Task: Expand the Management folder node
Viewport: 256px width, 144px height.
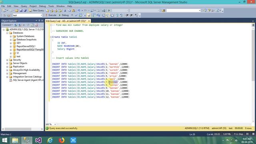Action: coord(7,73)
